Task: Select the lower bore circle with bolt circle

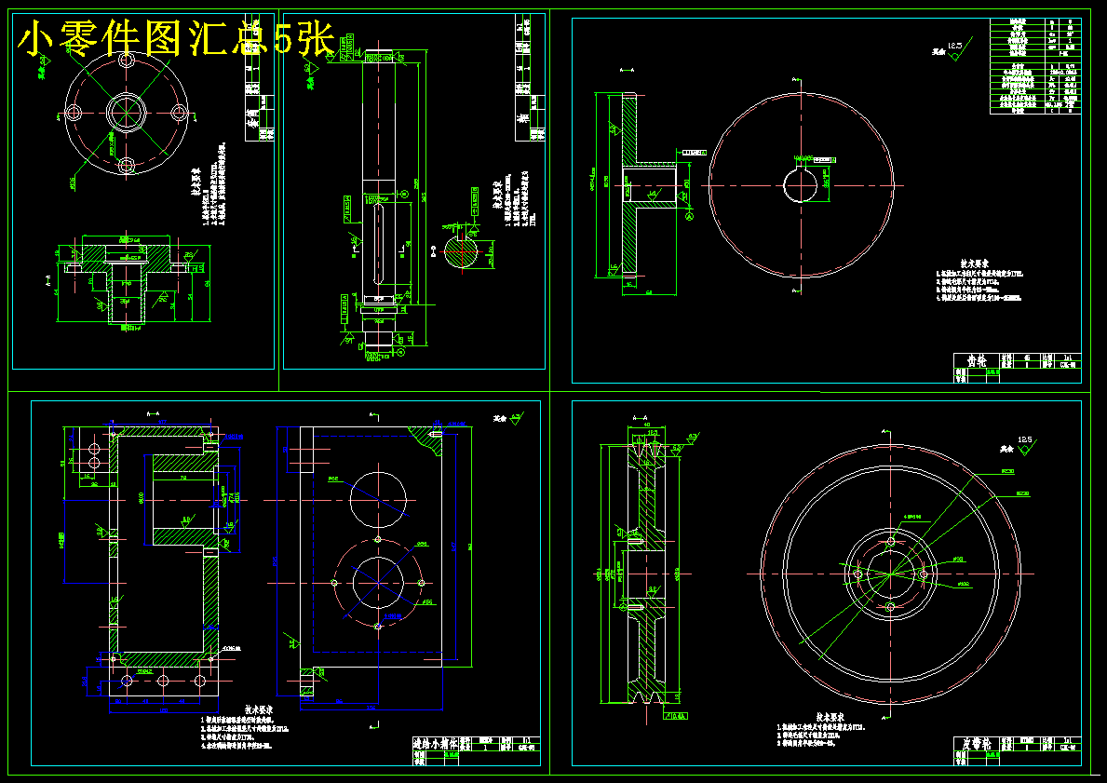Action: (x=378, y=583)
